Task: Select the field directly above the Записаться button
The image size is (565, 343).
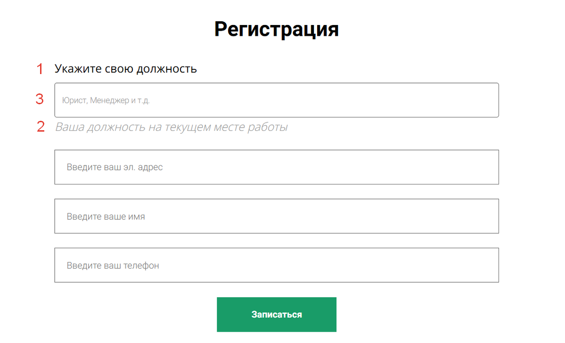Action: tap(277, 265)
